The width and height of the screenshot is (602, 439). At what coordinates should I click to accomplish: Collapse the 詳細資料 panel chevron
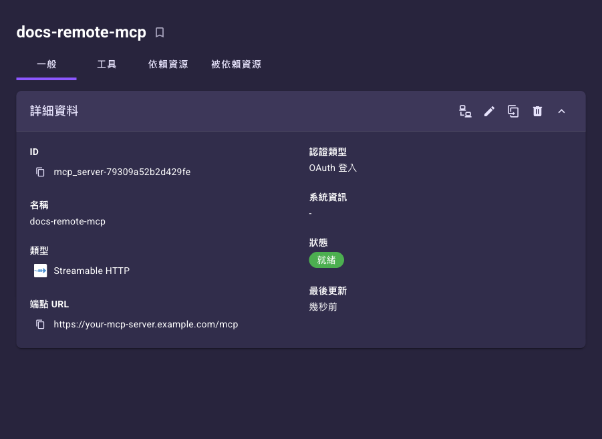561,112
